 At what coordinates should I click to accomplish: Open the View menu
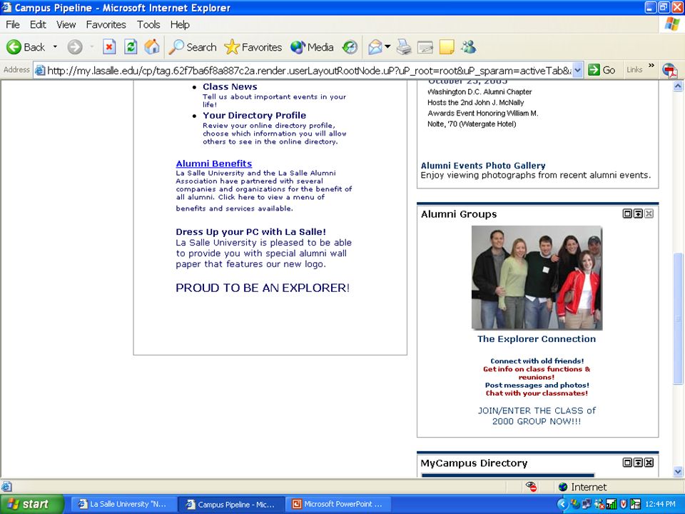coord(66,24)
